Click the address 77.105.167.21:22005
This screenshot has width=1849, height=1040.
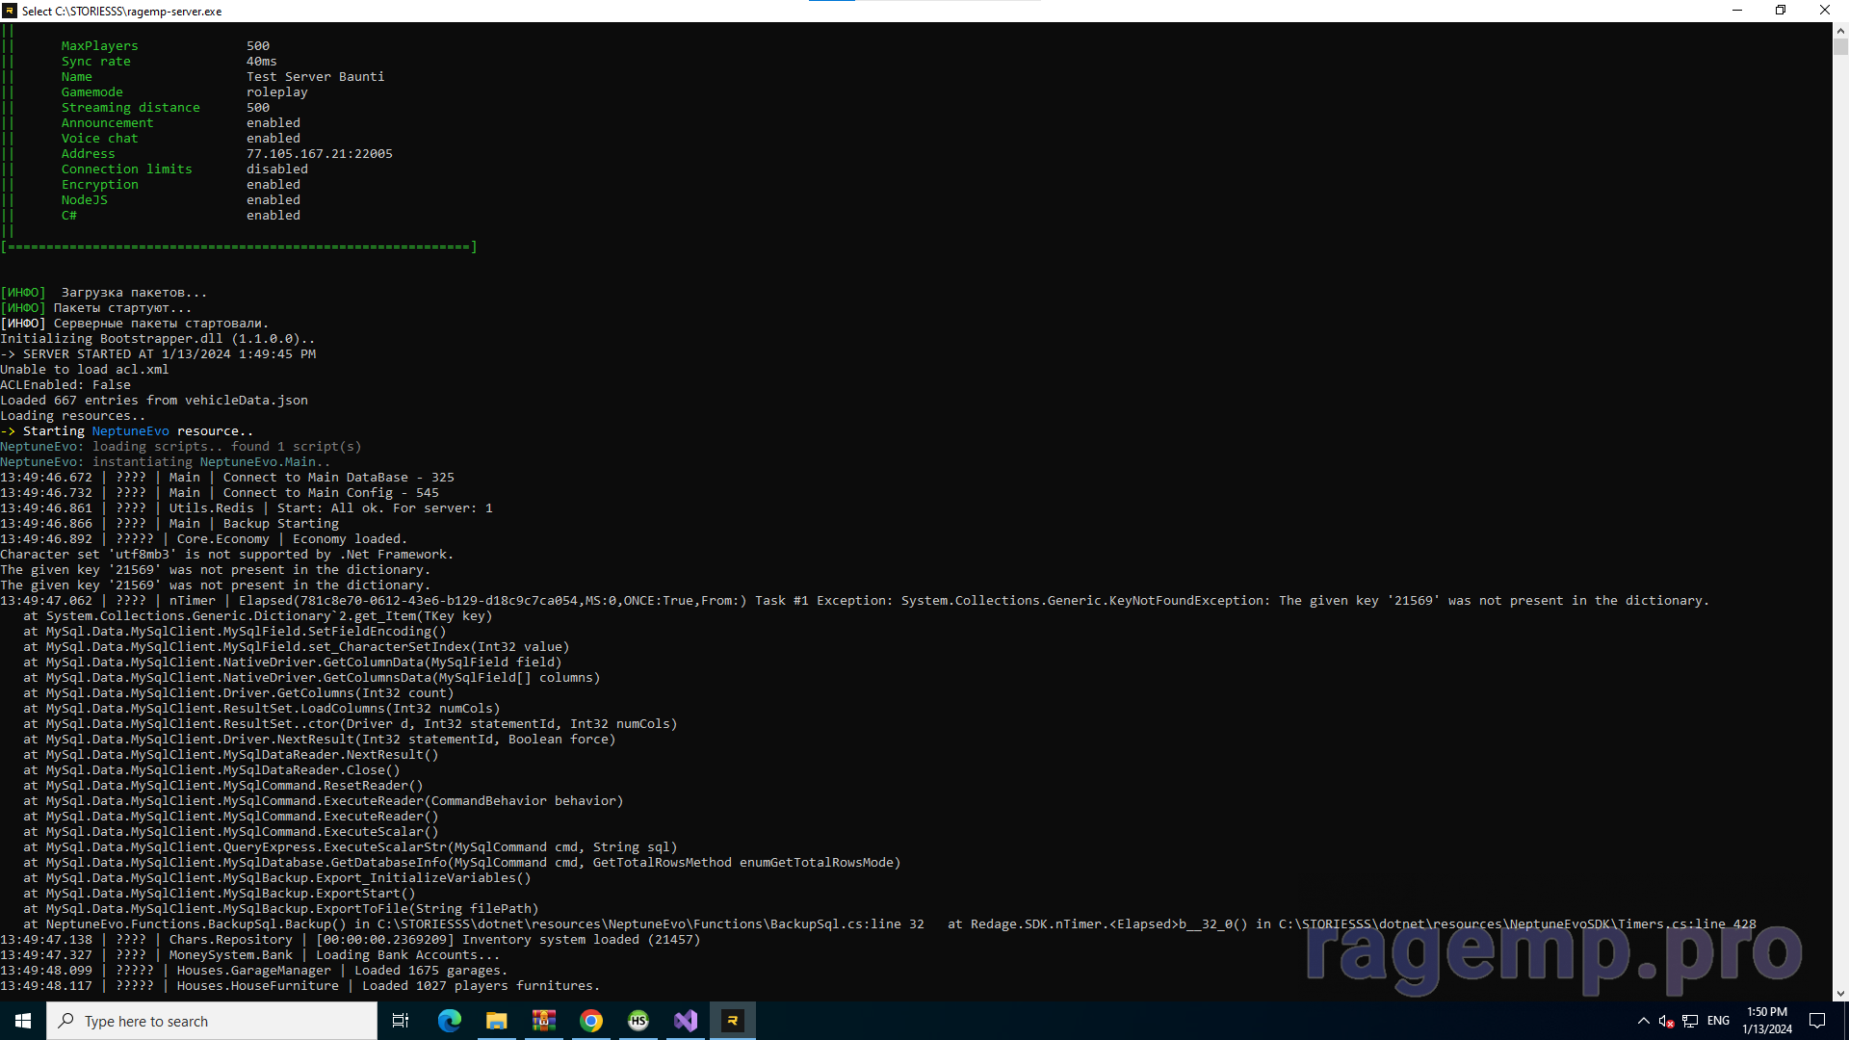pyautogui.click(x=320, y=153)
